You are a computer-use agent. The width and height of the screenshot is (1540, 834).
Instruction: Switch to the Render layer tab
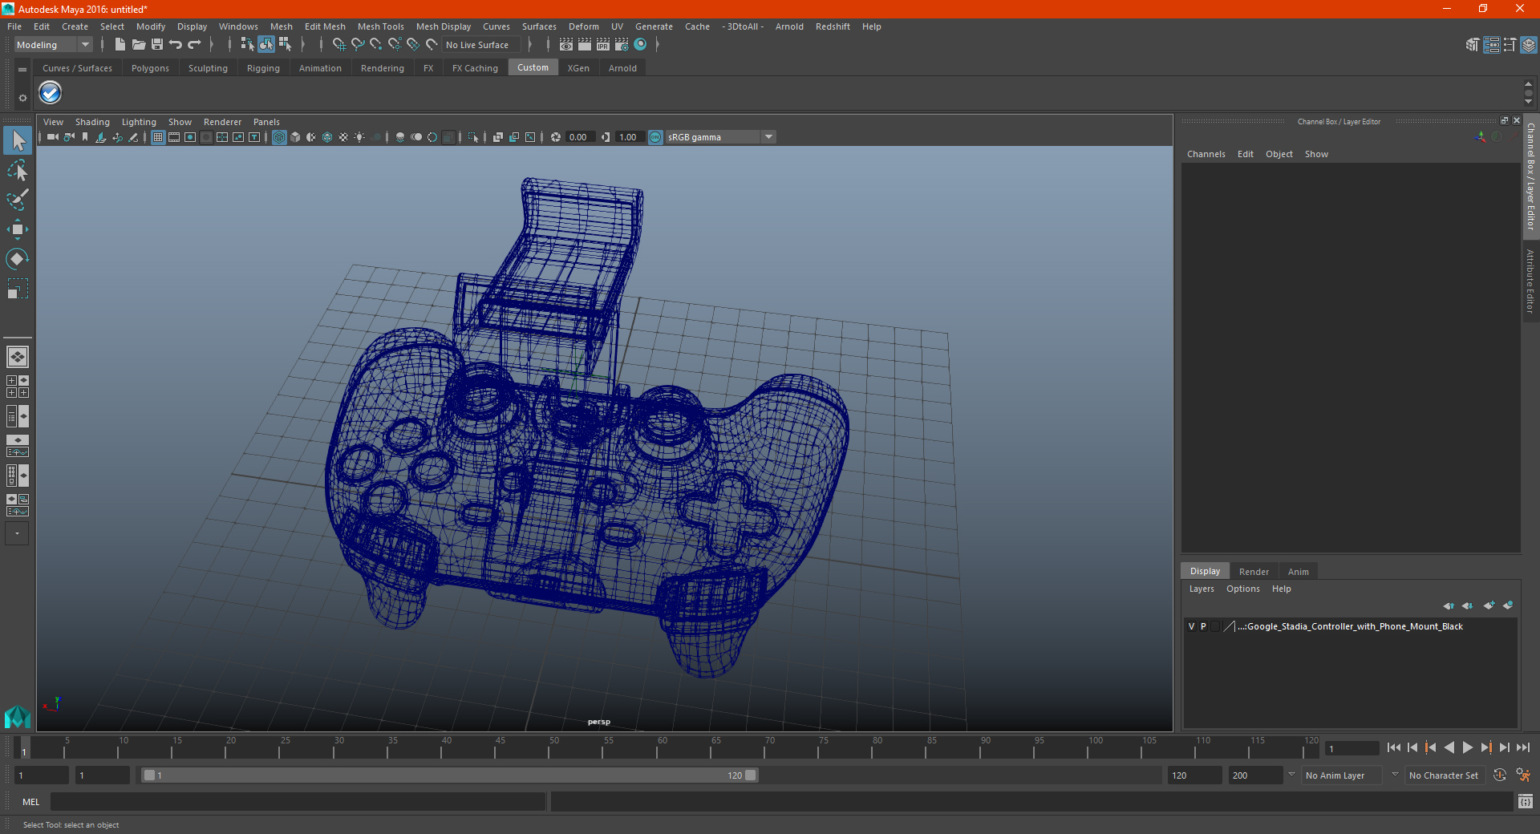[x=1254, y=572]
